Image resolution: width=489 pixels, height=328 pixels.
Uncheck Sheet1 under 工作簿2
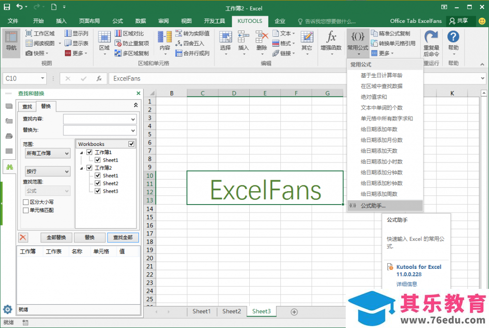(x=97, y=175)
